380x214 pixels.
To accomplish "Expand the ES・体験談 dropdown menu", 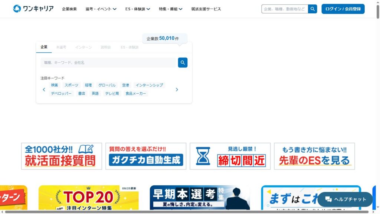I will (137, 9).
